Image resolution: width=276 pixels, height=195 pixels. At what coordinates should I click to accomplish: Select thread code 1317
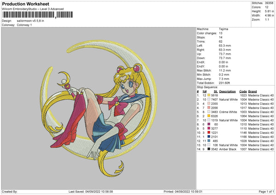click(x=243, y=108)
